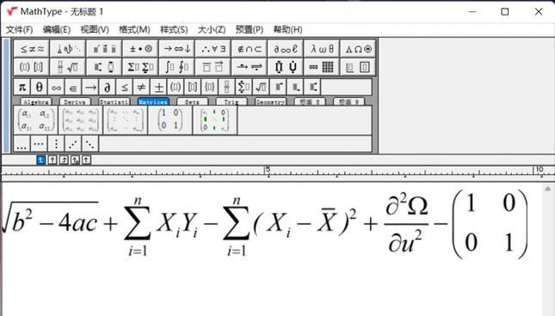Screen dimensions: 555x316
Task: Insert the pi symbol from small bar
Action: 22,87
